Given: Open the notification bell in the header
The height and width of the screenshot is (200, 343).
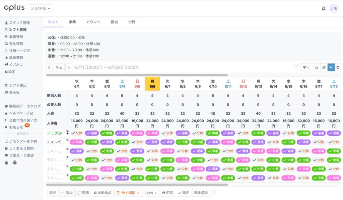Looking at the screenshot, I should pos(323,8).
